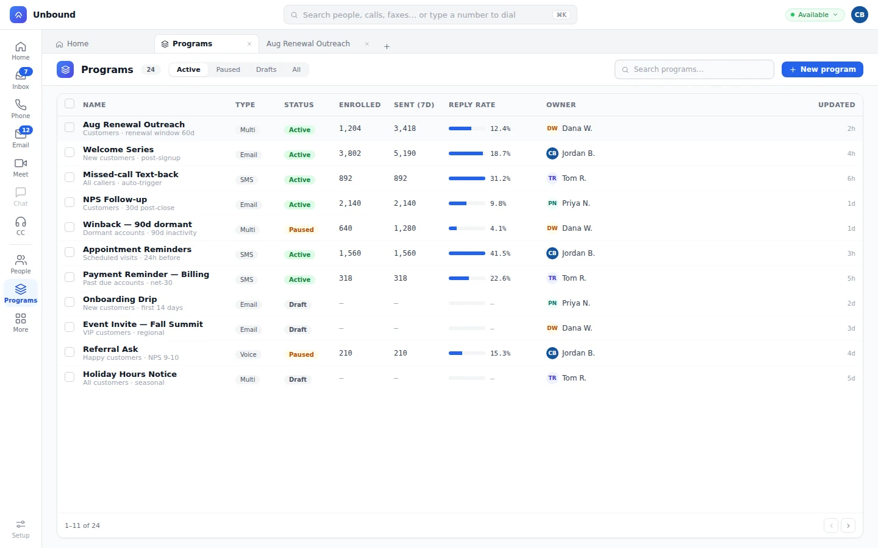Click the CB user avatar
878x548 pixels.
point(860,15)
